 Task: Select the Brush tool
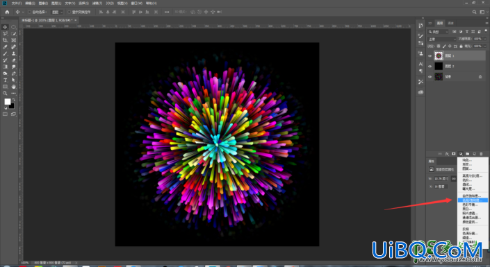coord(5,53)
